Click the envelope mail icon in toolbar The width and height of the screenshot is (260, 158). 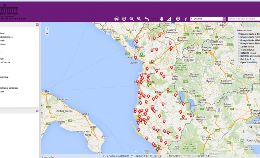pos(116,19)
